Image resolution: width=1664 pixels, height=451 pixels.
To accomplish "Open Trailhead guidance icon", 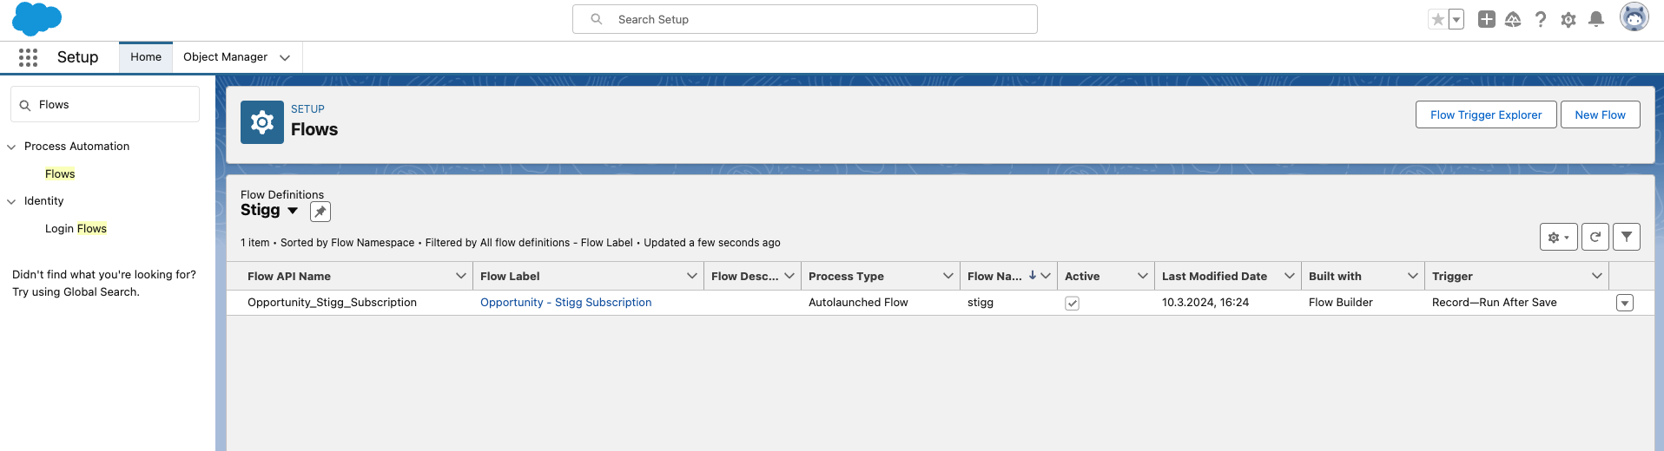I will [x=1513, y=19].
